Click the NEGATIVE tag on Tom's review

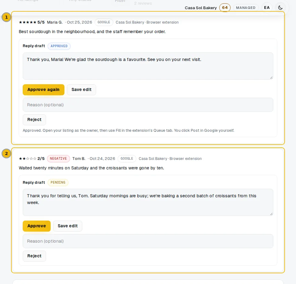click(x=58, y=159)
